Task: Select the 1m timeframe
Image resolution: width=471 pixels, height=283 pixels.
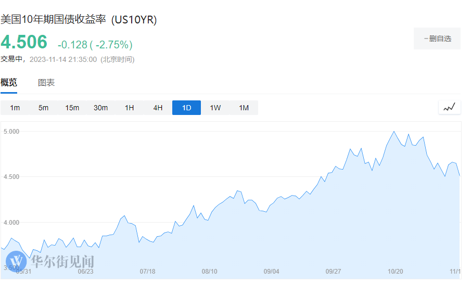Action: 15,108
